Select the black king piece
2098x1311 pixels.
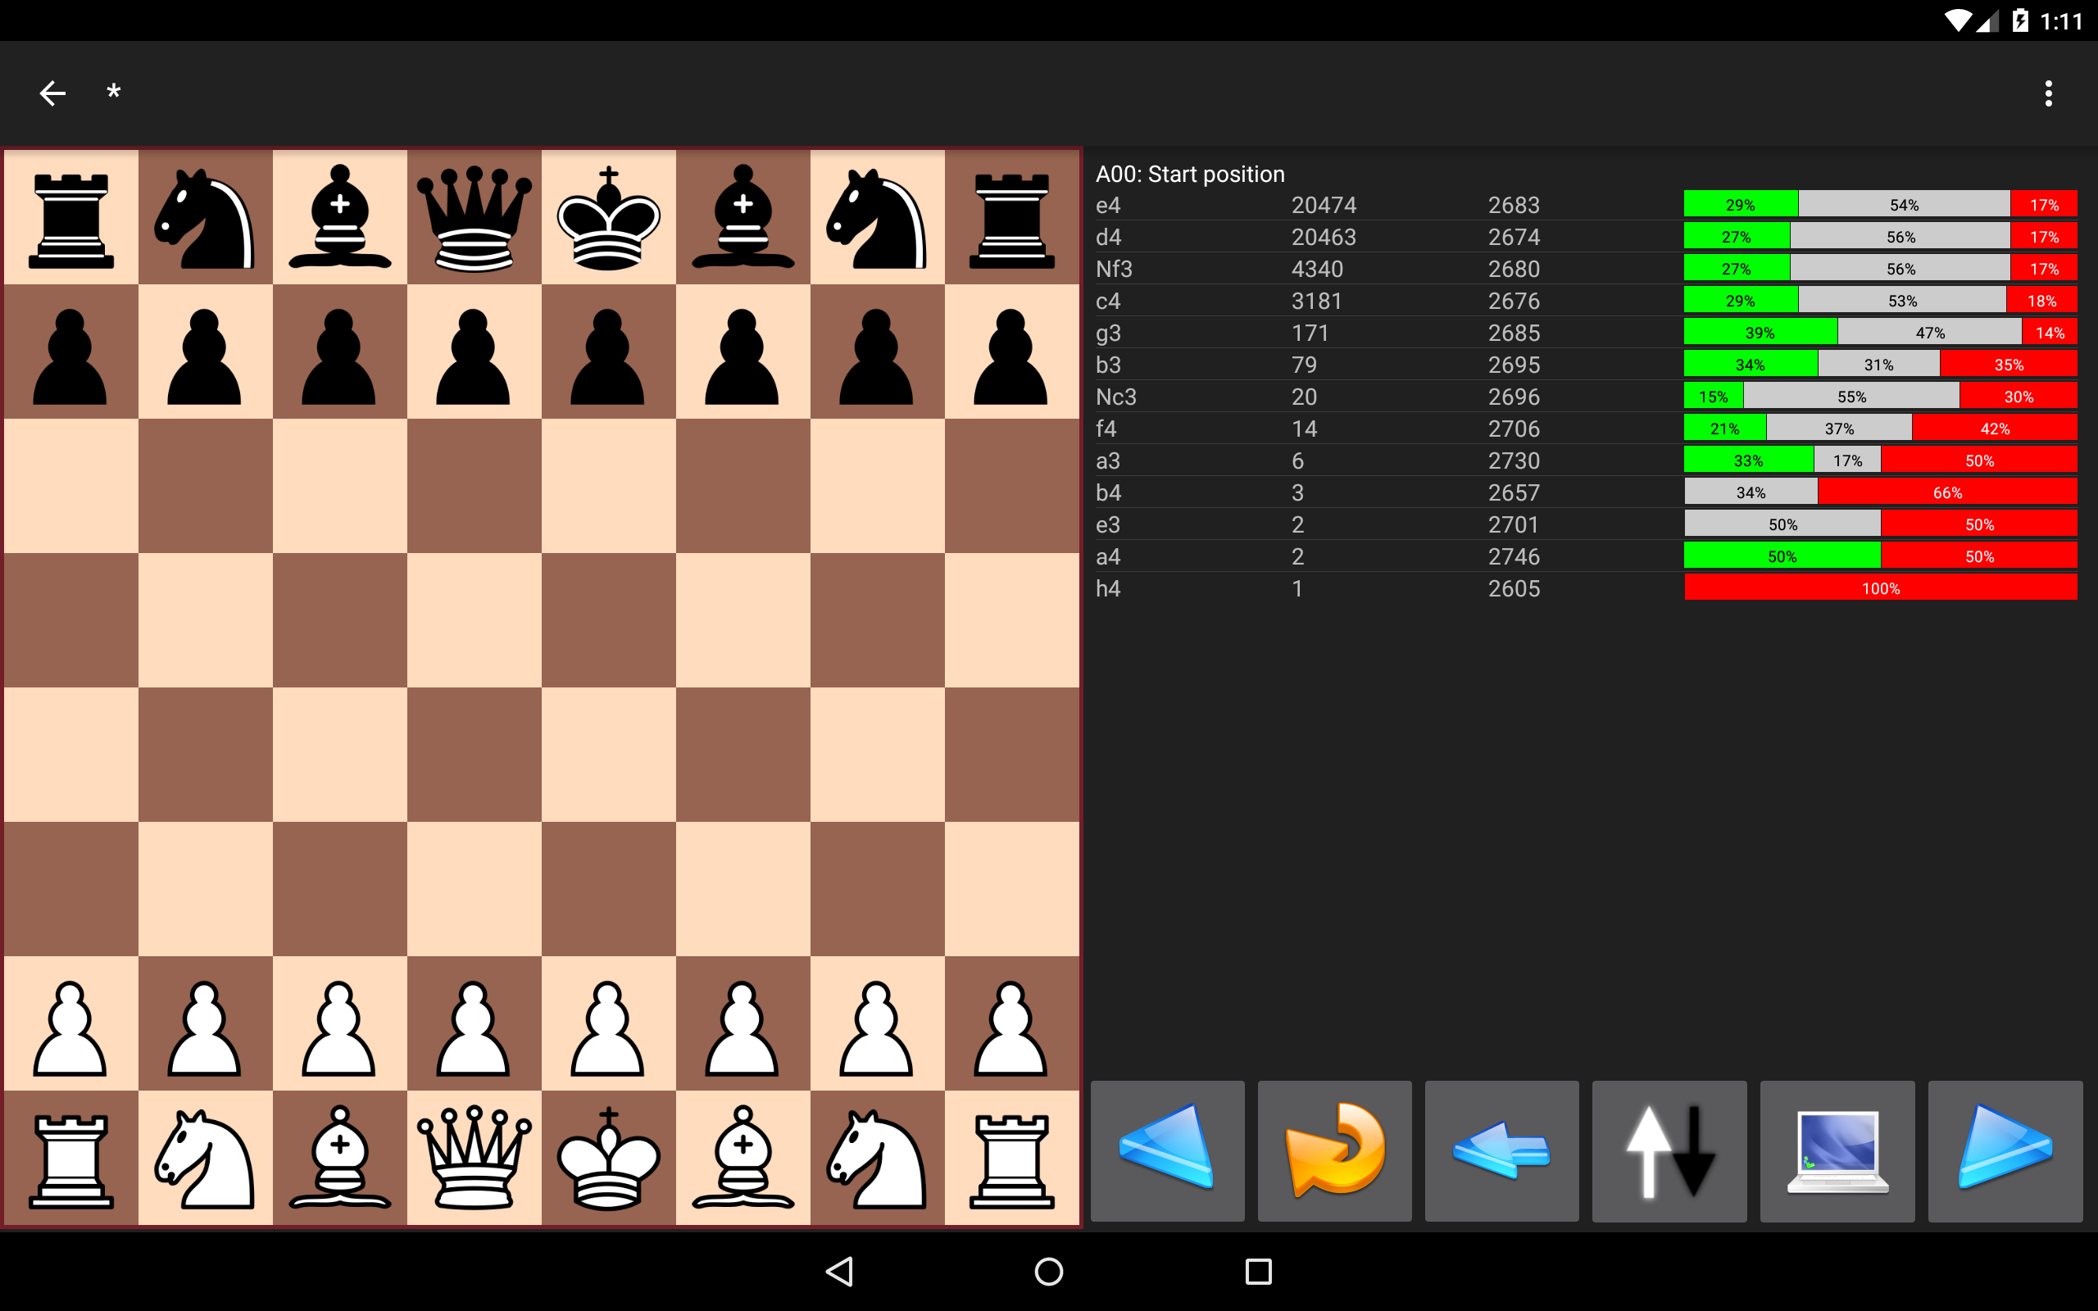(606, 217)
